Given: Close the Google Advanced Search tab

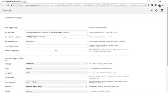Looking at the screenshot, I should click(21, 2).
